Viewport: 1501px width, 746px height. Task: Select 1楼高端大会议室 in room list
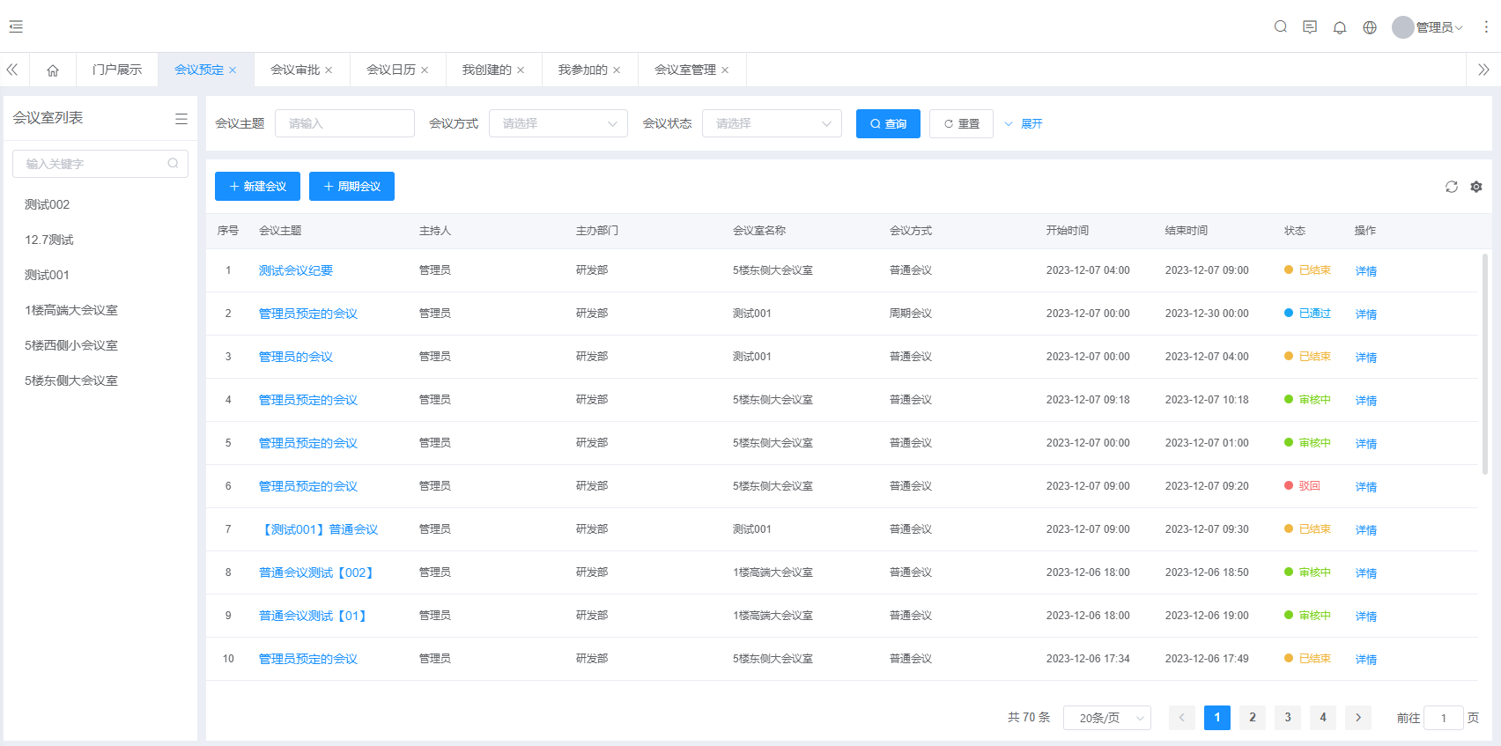click(71, 310)
